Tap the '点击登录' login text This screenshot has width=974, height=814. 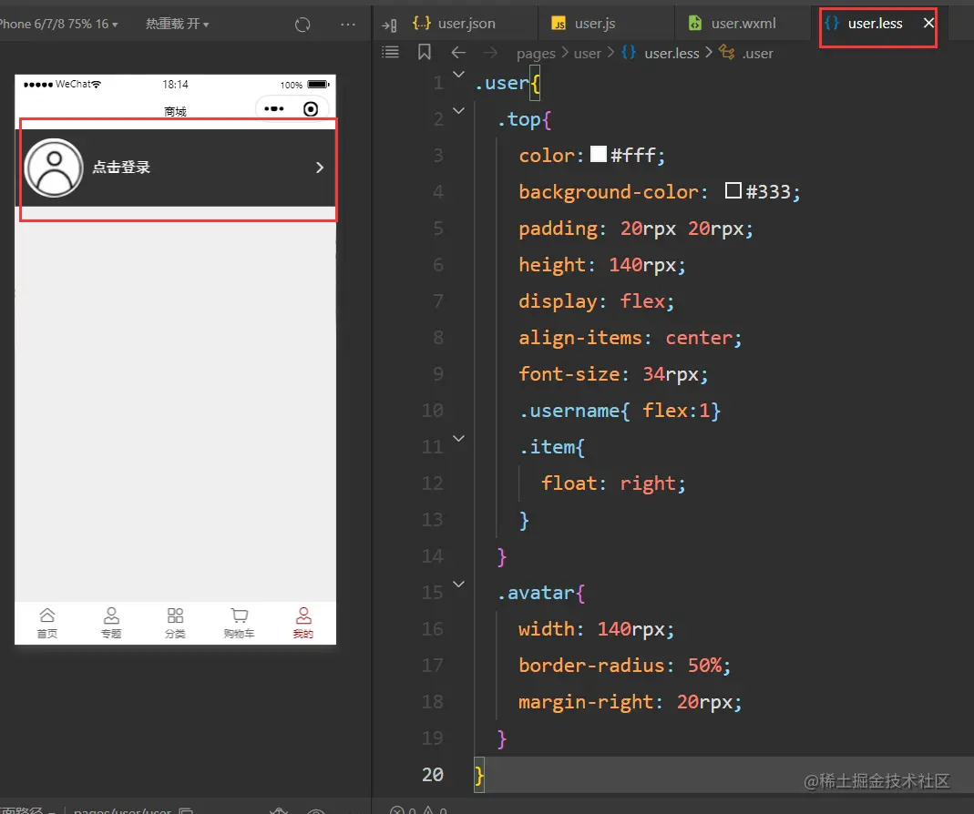(x=121, y=167)
